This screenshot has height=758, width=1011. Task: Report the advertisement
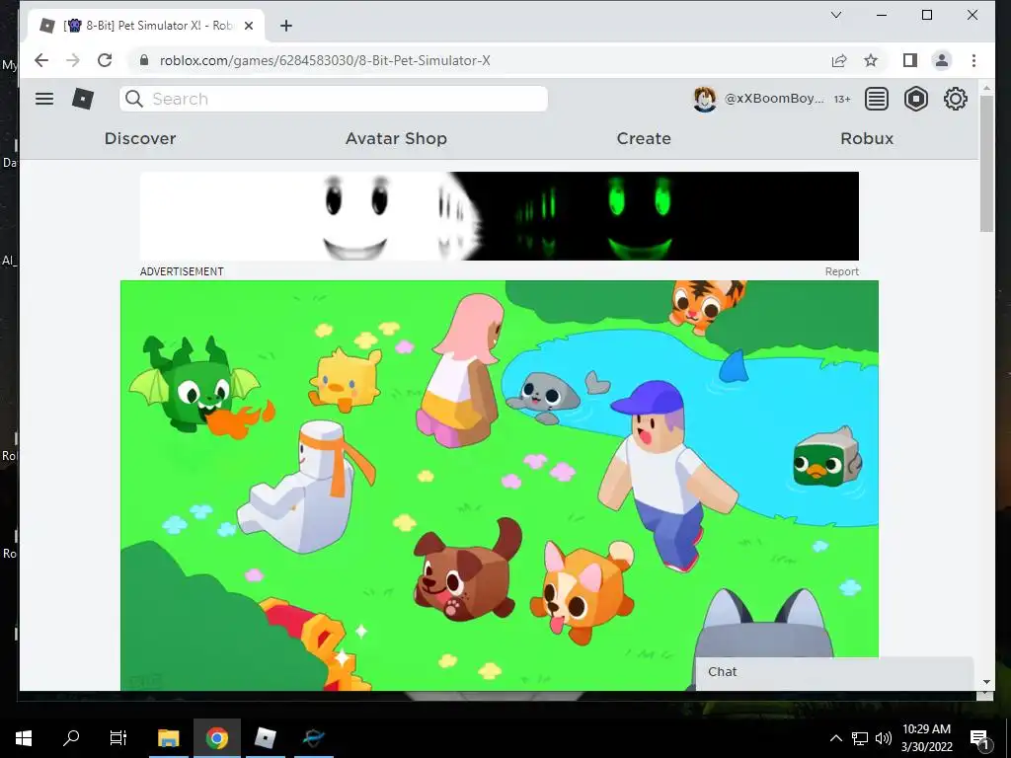(x=841, y=271)
